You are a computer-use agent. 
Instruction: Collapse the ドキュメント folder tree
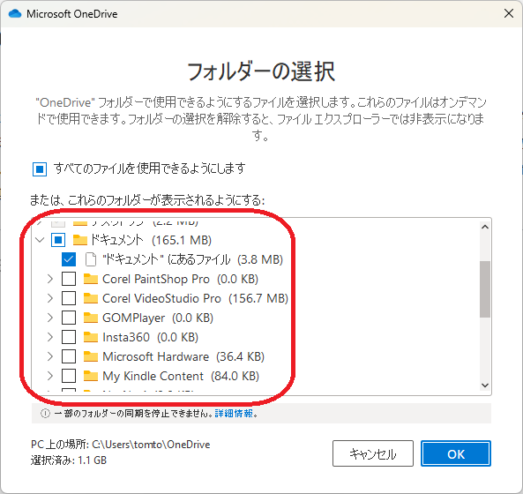pos(40,240)
